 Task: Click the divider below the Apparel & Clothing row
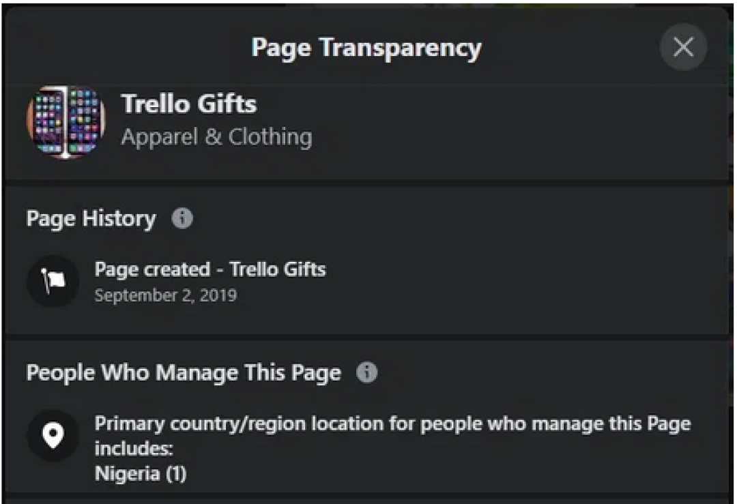point(366,183)
